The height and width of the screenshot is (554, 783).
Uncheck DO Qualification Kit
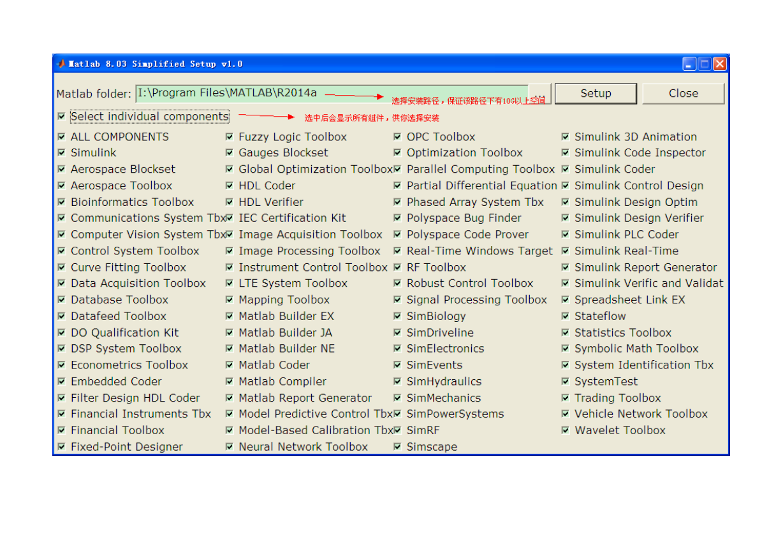[x=62, y=333]
